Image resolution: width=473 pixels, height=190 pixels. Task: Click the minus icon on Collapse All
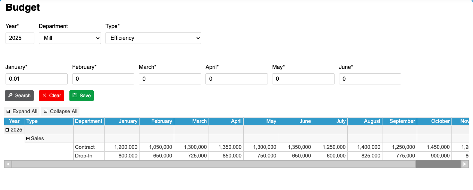(x=45, y=111)
